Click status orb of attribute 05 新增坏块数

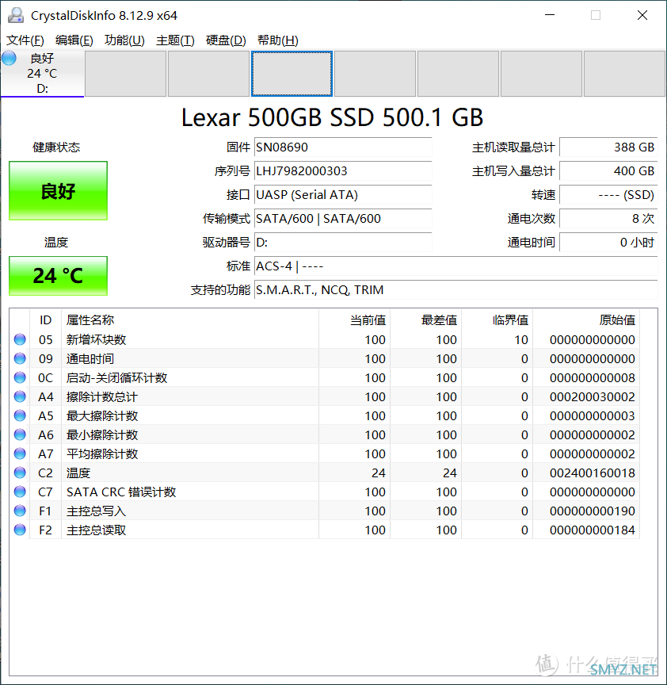point(20,339)
